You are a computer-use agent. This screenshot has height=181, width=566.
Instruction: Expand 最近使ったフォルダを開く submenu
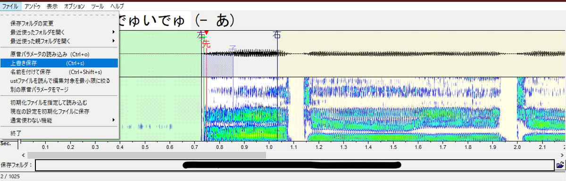click(59, 32)
